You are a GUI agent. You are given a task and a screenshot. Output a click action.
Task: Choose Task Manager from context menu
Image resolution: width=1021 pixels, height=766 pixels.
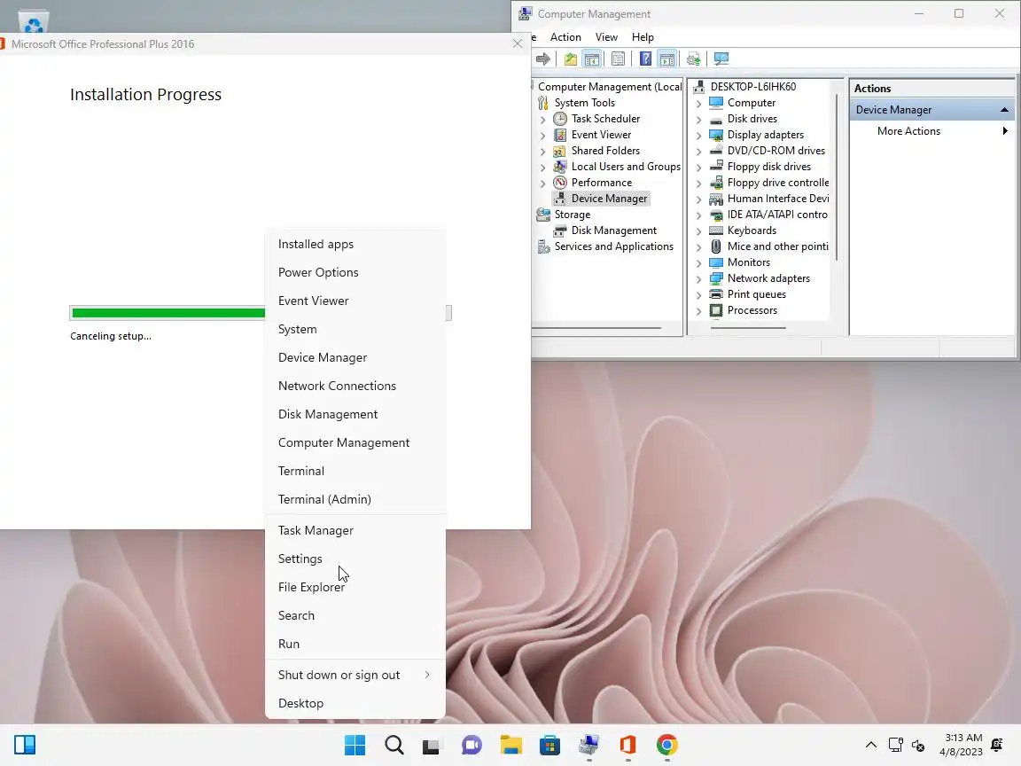[x=355, y=530]
